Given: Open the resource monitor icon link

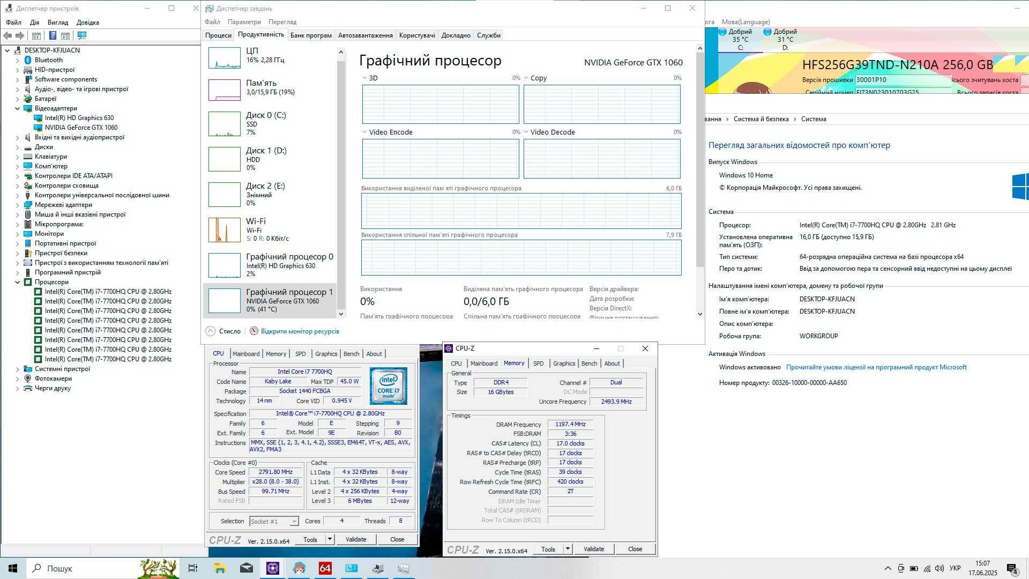Looking at the screenshot, I should [x=254, y=331].
